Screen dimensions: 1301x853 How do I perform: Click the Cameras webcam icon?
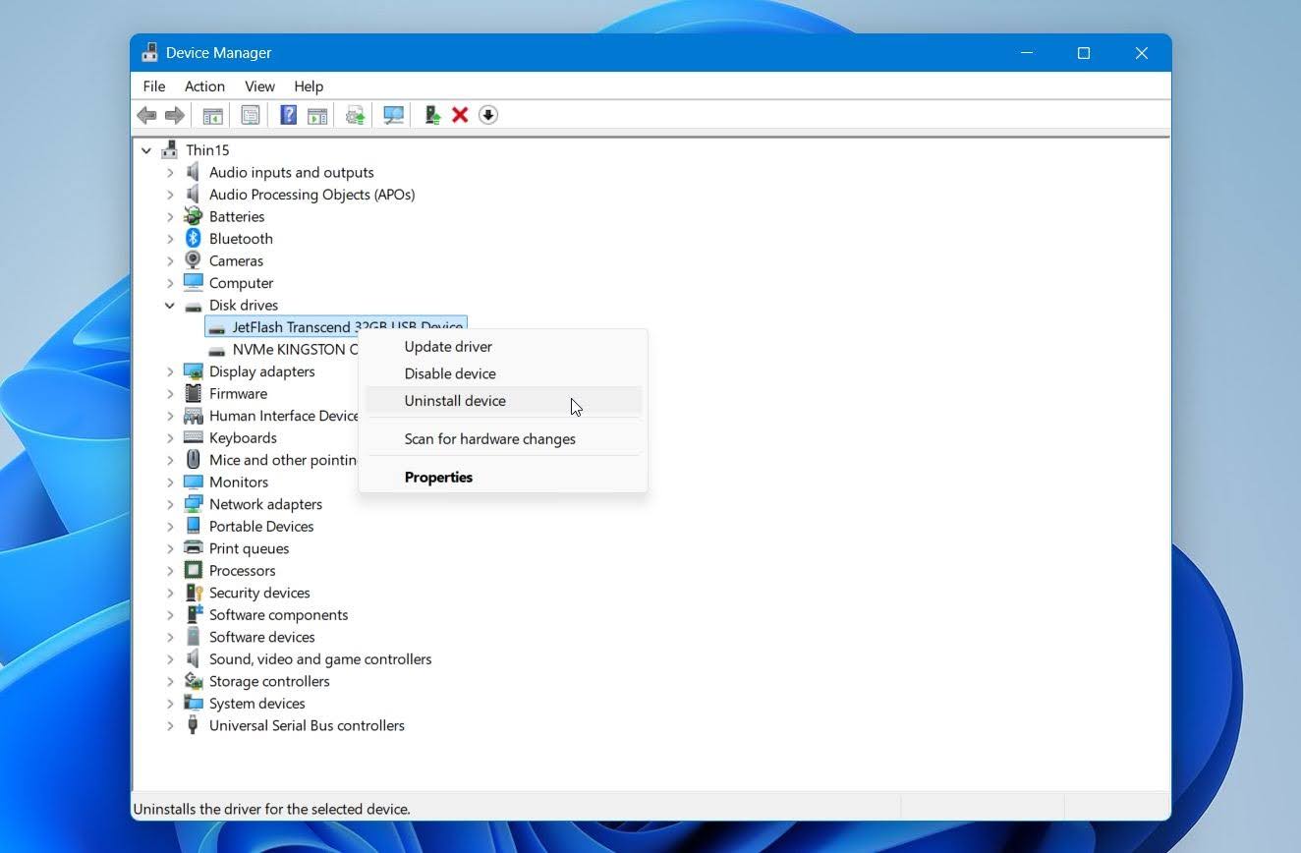point(193,260)
